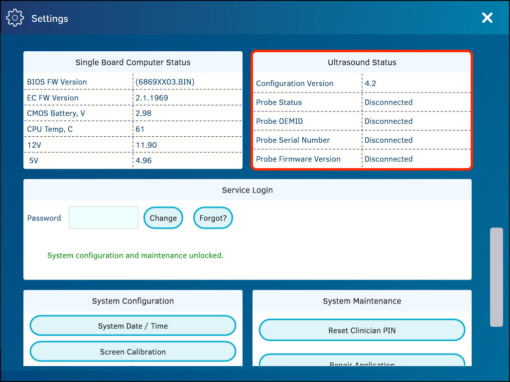This screenshot has height=382, width=510.
Task: Select the Probe Serial Number label
Action: point(293,140)
